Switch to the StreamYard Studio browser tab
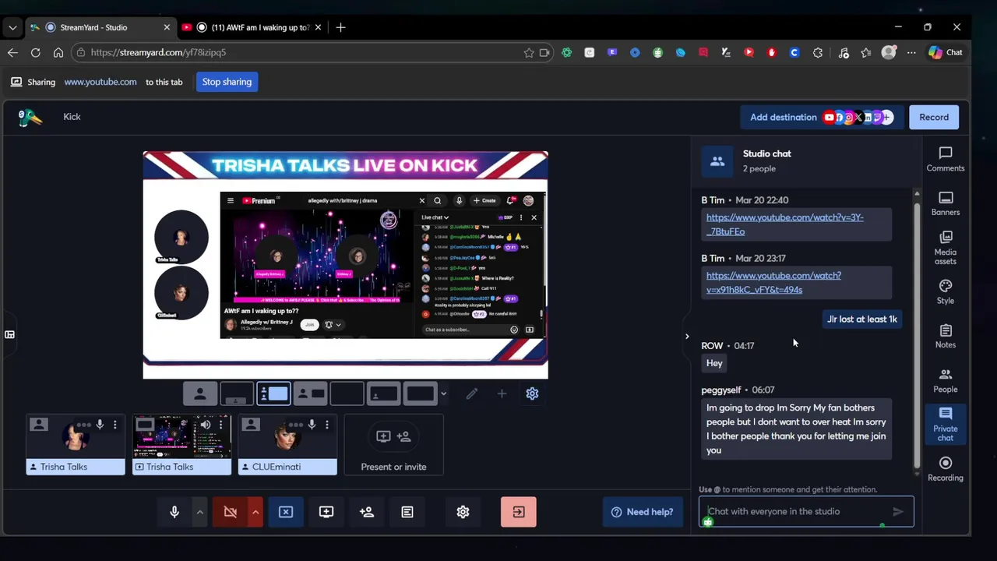The width and height of the screenshot is (997, 561). (x=99, y=27)
